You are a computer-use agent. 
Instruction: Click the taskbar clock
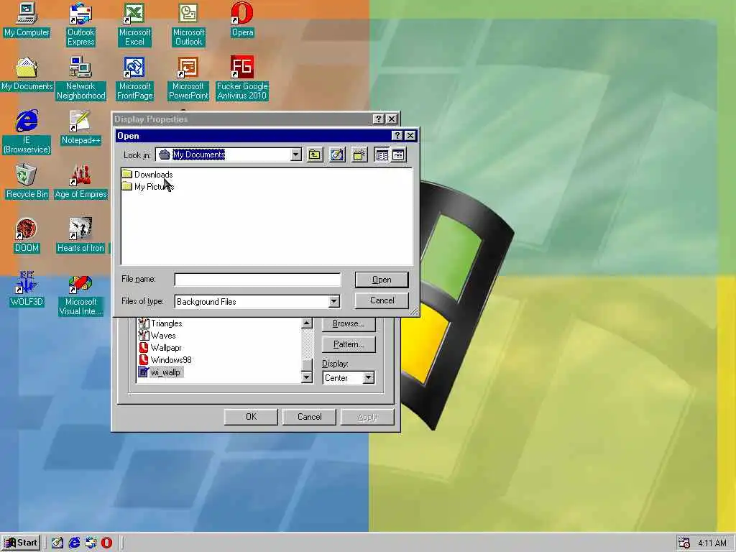pyautogui.click(x=712, y=543)
